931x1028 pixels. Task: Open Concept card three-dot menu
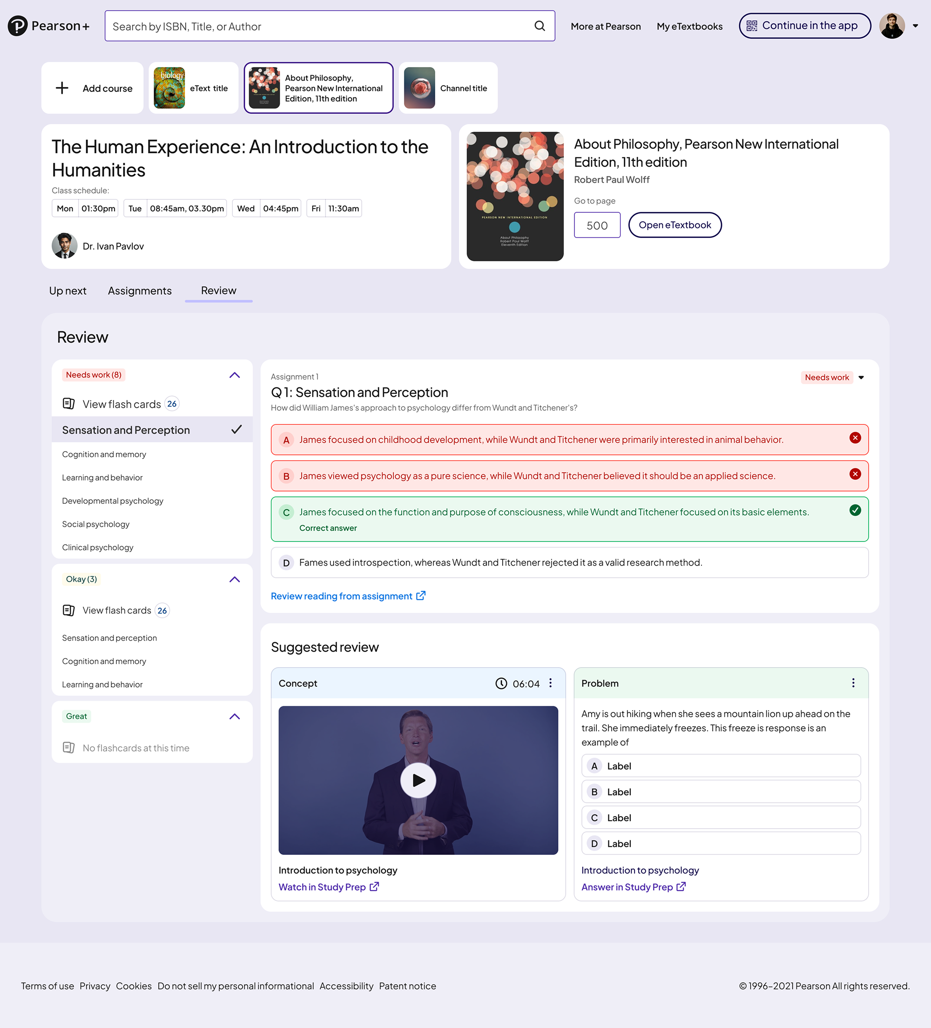point(550,683)
